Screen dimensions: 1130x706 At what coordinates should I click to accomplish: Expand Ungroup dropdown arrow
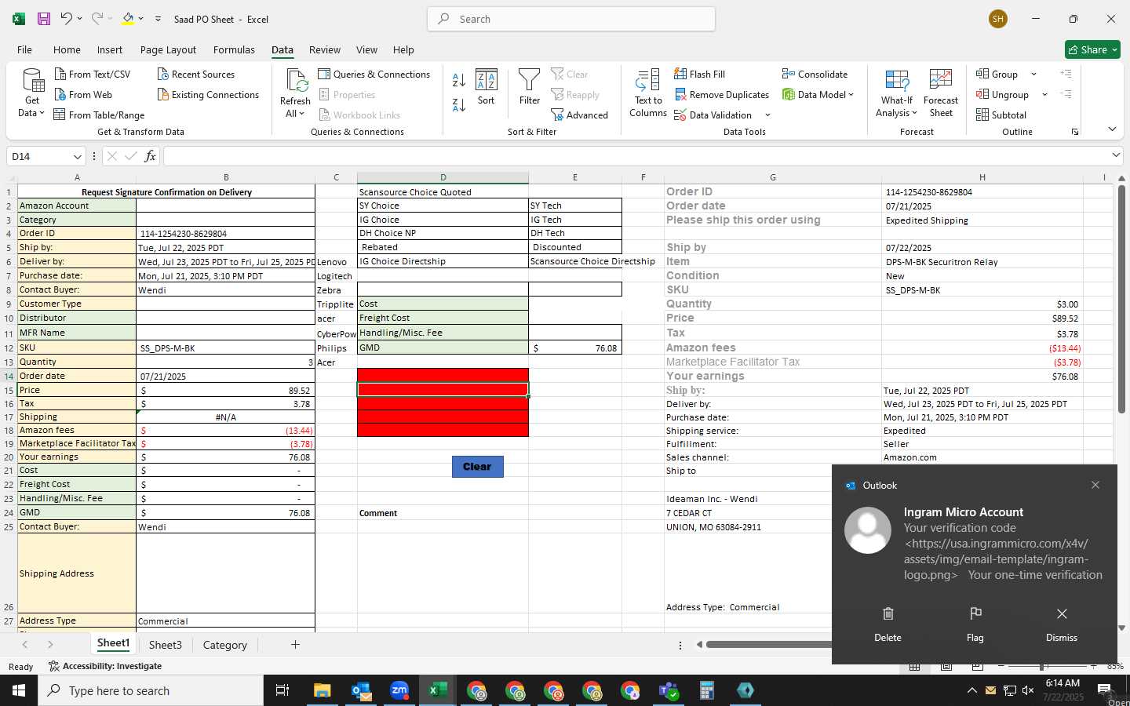[1044, 94]
